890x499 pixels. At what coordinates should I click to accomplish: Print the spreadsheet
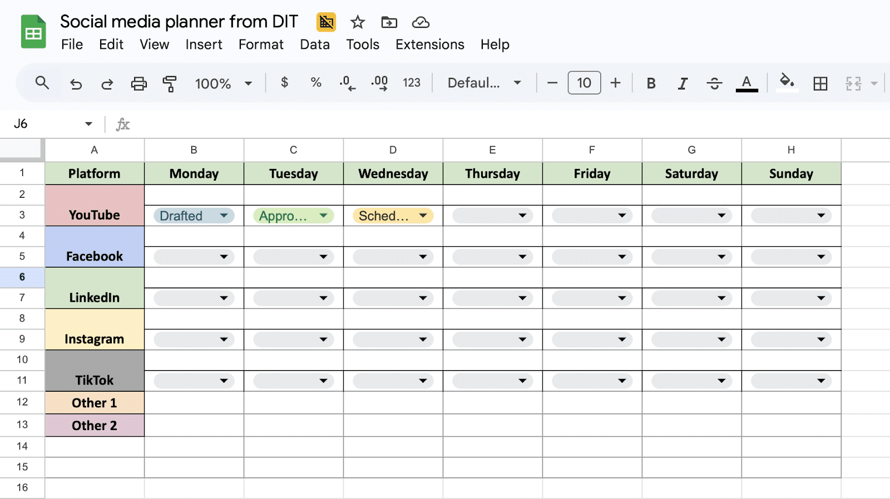click(x=139, y=83)
